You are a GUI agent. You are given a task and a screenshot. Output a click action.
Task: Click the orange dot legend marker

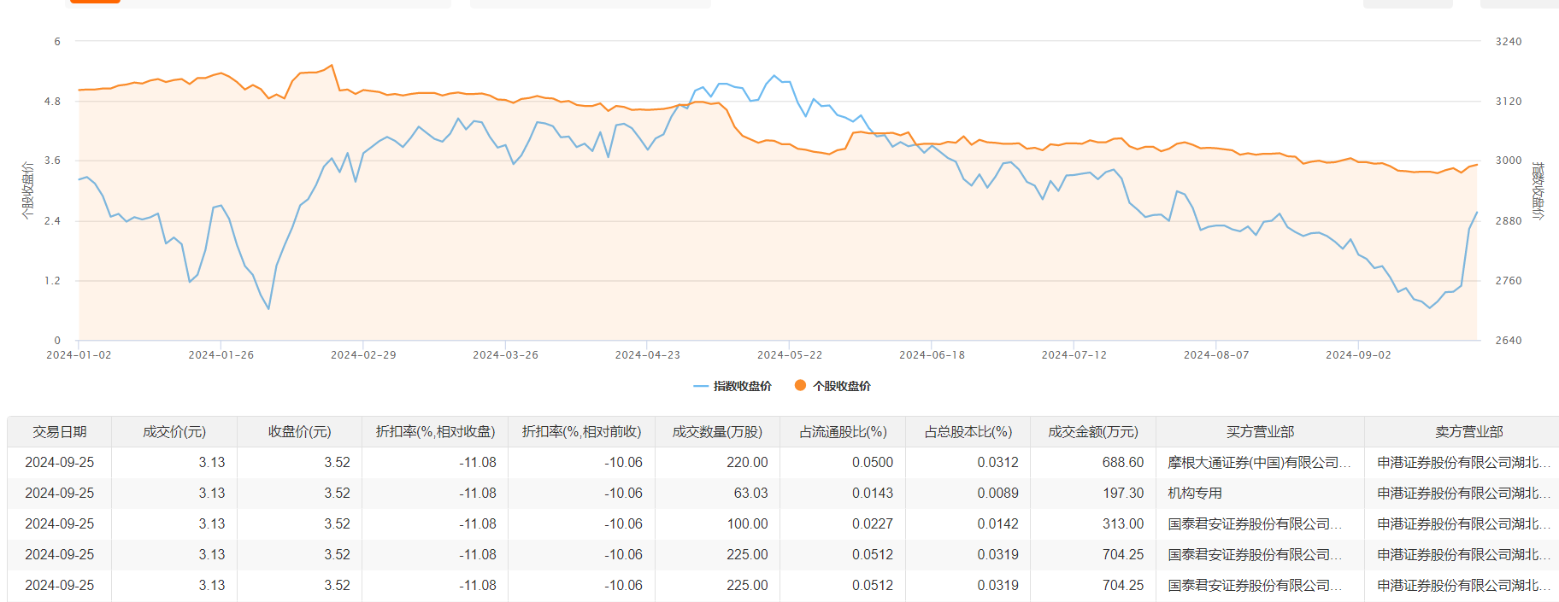click(800, 385)
